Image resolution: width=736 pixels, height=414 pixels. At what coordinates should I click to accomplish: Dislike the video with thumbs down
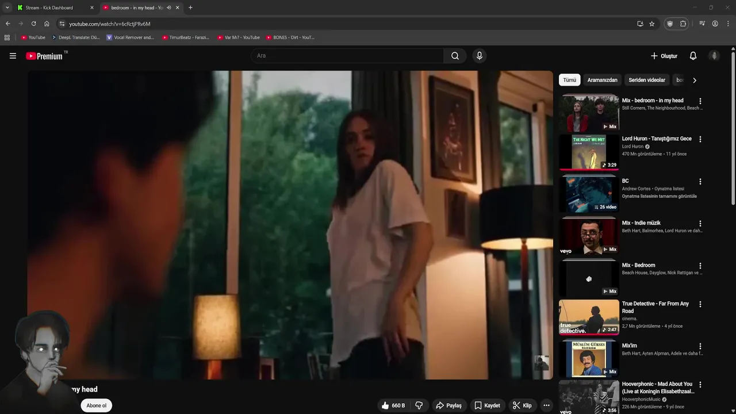pos(419,405)
